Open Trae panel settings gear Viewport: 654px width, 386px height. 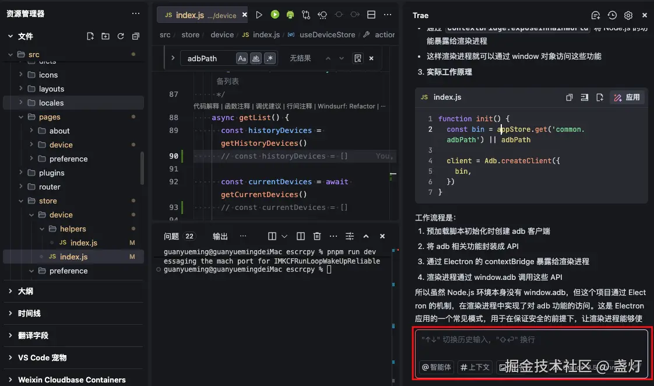[x=628, y=15]
